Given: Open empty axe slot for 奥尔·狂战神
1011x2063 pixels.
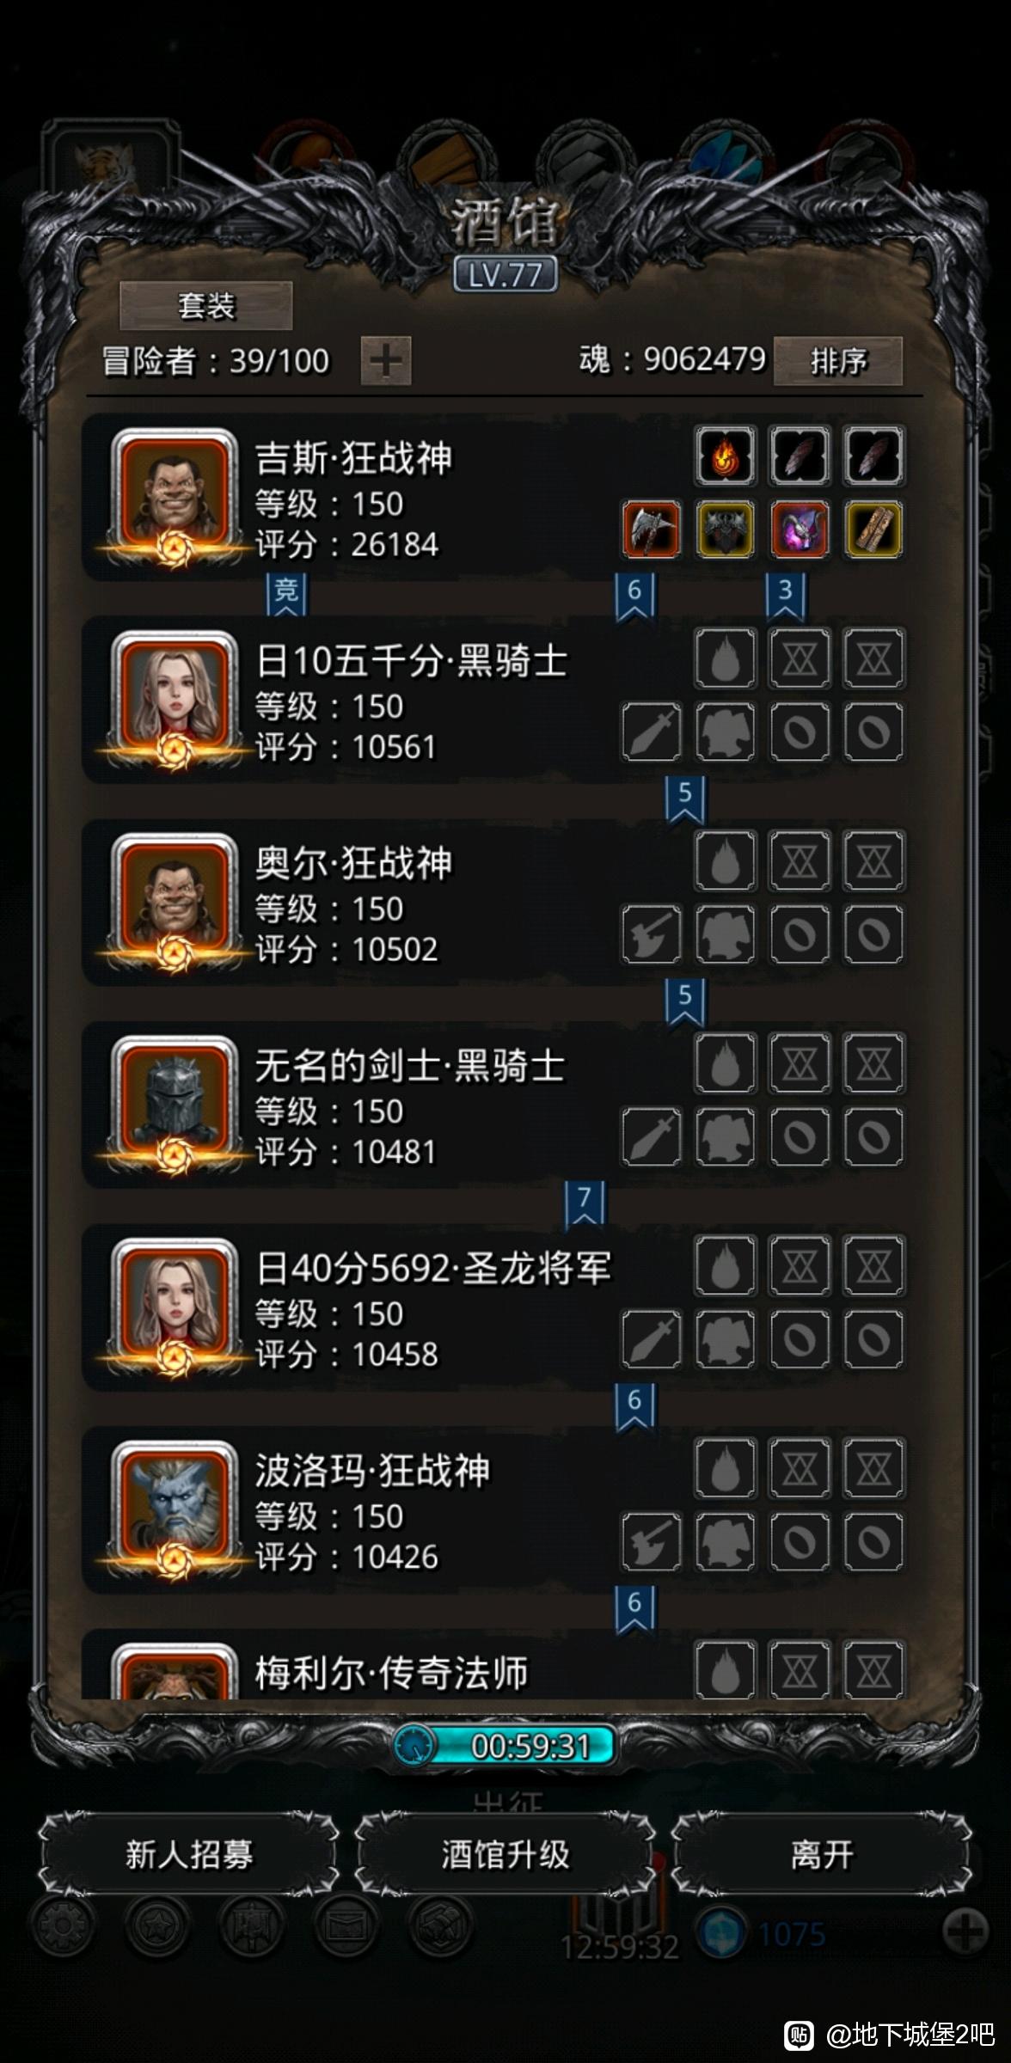Looking at the screenshot, I should coord(652,934).
